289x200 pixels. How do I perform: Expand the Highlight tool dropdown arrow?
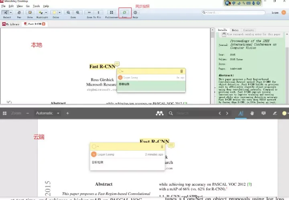(x=46, y=12)
